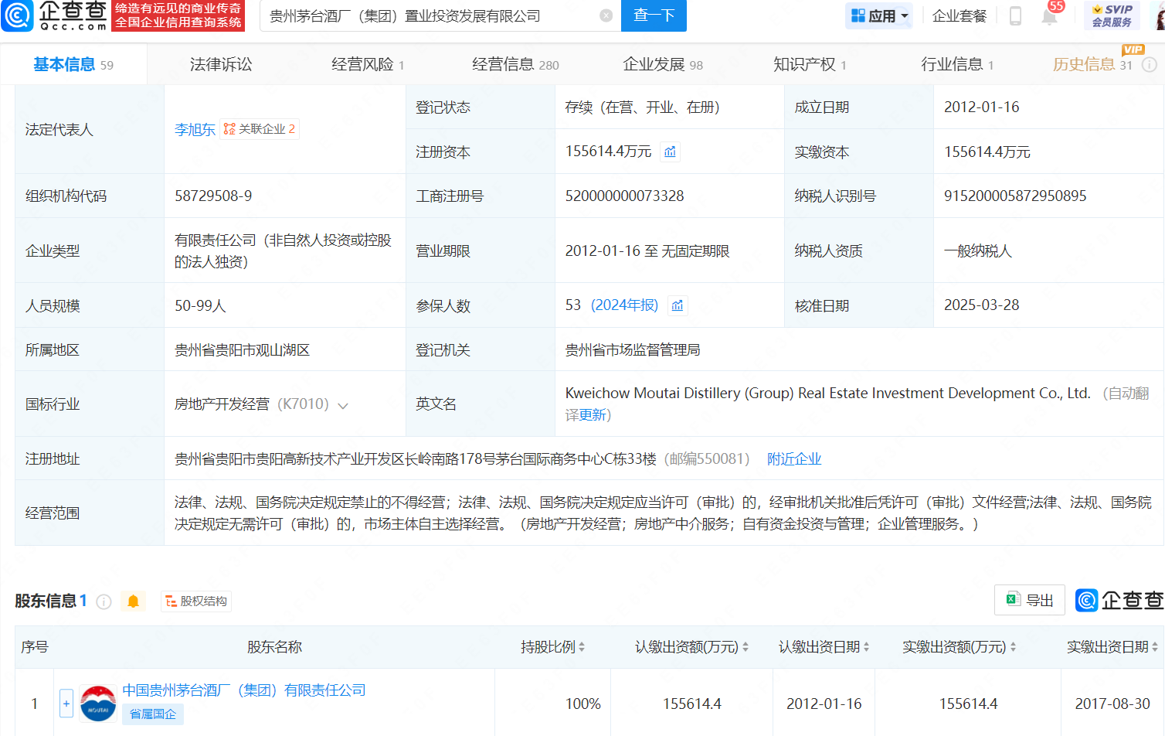Select registration number 520000000073328
This screenshot has height=736, width=1165.
pyautogui.click(x=624, y=196)
